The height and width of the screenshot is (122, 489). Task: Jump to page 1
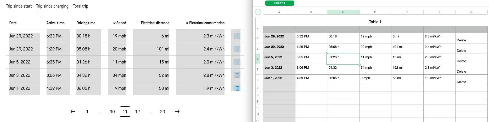pyautogui.click(x=87, y=112)
